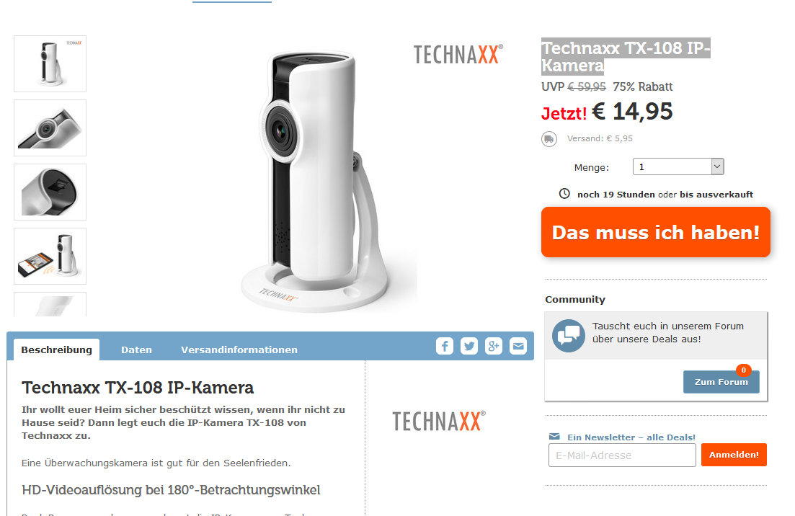
Task: Focus the E-Mail-Adresse input field
Action: pyautogui.click(x=622, y=455)
